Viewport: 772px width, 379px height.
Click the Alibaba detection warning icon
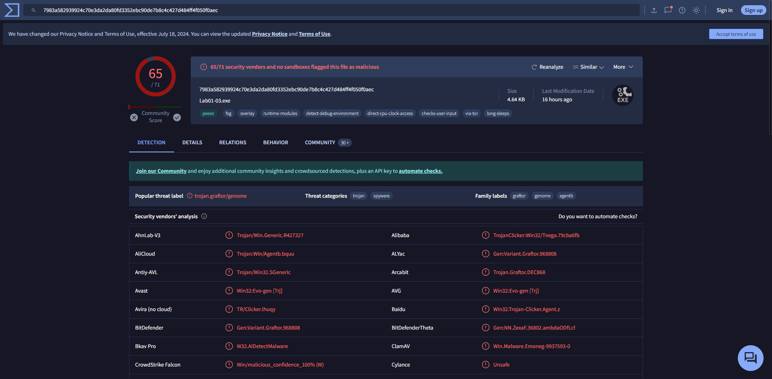pos(486,235)
